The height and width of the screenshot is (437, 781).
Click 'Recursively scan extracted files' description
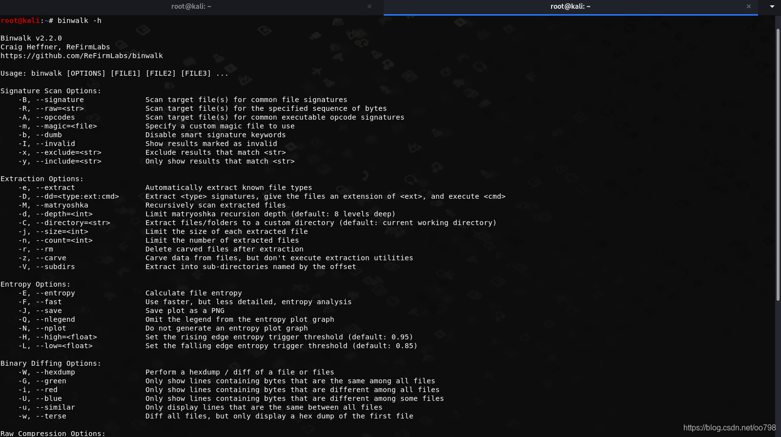(216, 205)
